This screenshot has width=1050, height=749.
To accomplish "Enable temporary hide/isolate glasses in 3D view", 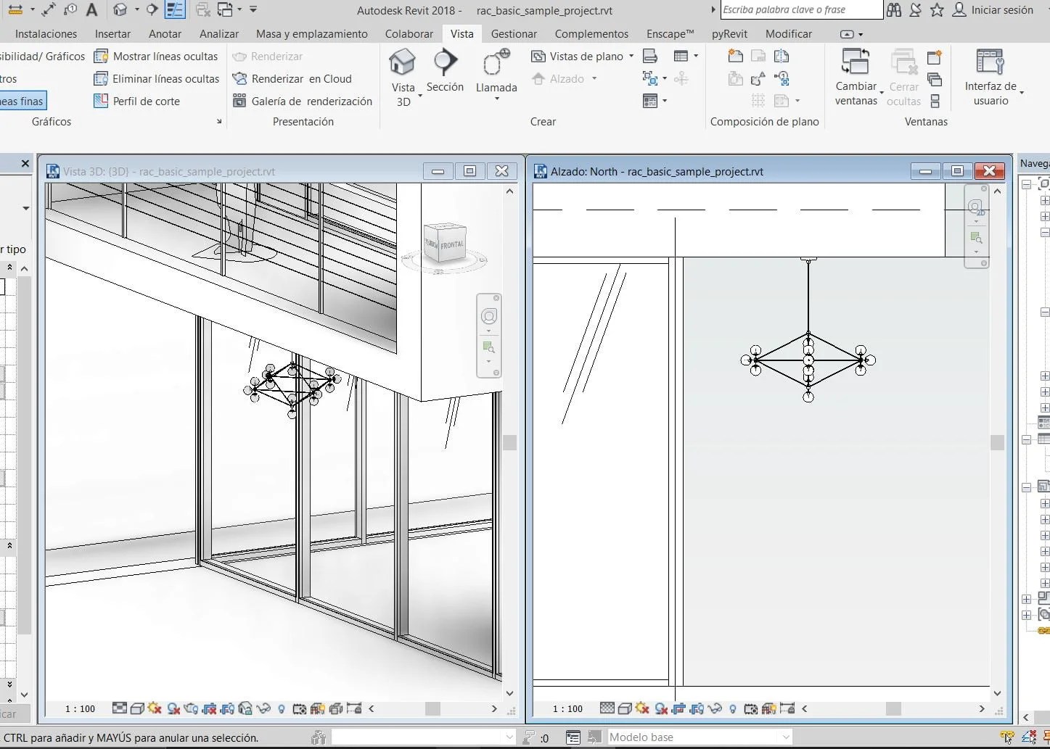I will (x=264, y=709).
